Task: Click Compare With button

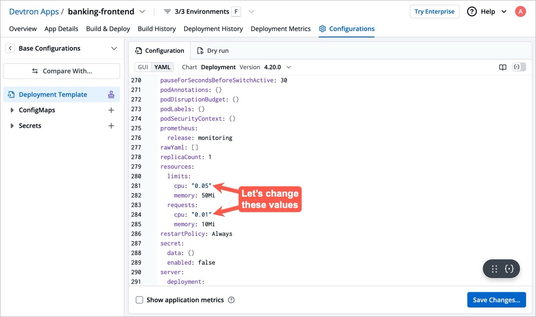Action: pyautogui.click(x=62, y=71)
